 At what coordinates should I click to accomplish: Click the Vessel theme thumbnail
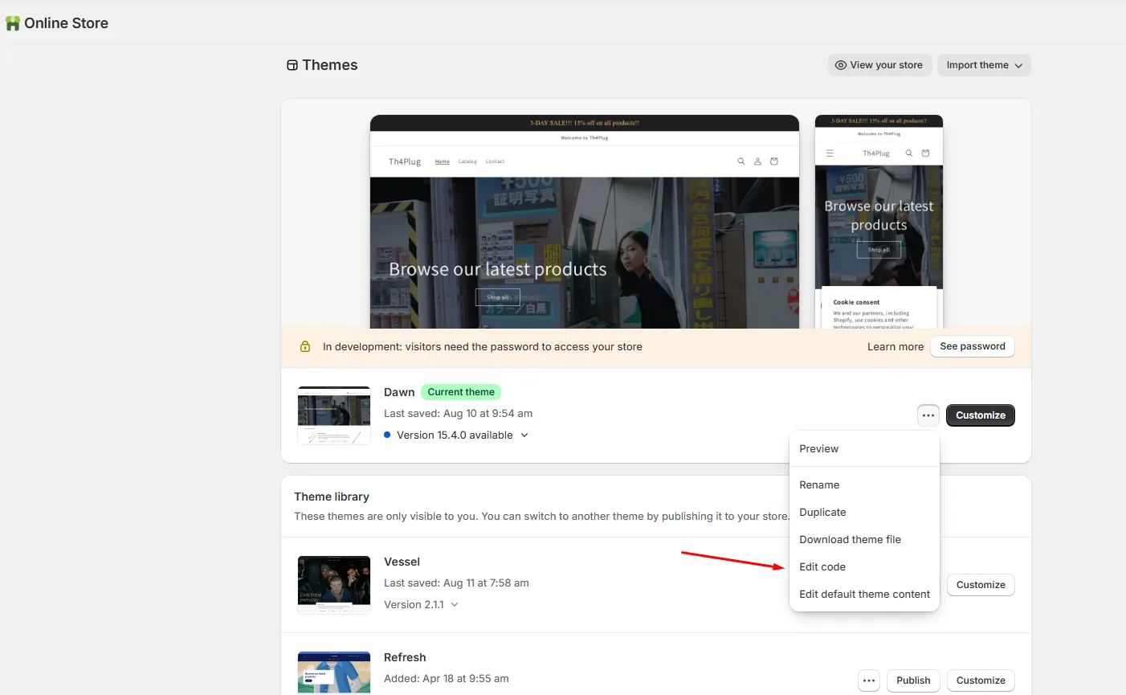(334, 585)
